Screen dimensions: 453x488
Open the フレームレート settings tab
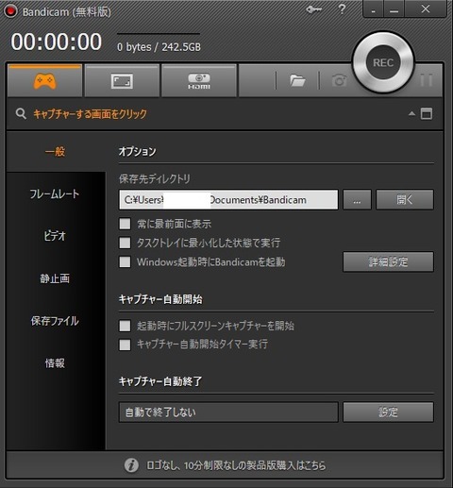coord(55,194)
